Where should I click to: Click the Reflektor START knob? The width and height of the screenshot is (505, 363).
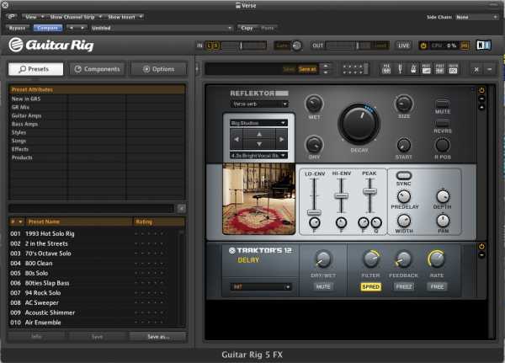(403, 145)
